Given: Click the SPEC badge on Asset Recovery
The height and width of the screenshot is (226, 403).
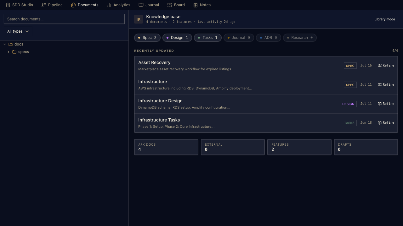Looking at the screenshot, I should coord(350,66).
